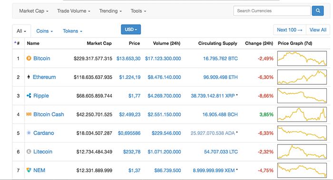Click Cardano volume $229.546.000
This screenshot has width=333, height=180.
tap(166, 133)
